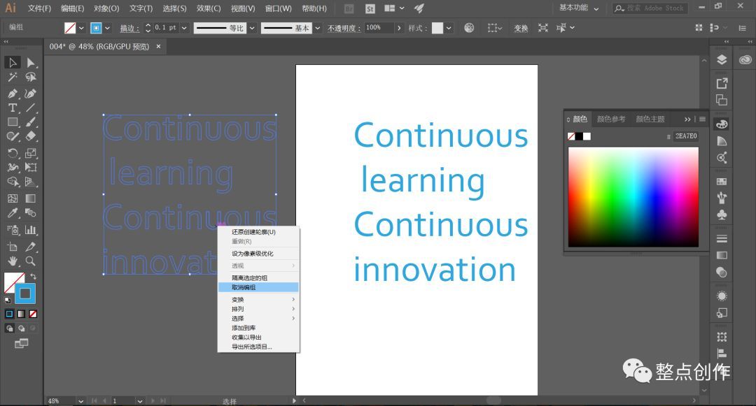This screenshot has width=756, height=406.
Task: Close the 004* document tab
Action: click(x=158, y=46)
